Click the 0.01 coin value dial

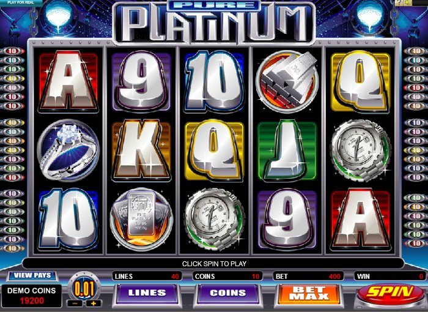click(x=84, y=289)
